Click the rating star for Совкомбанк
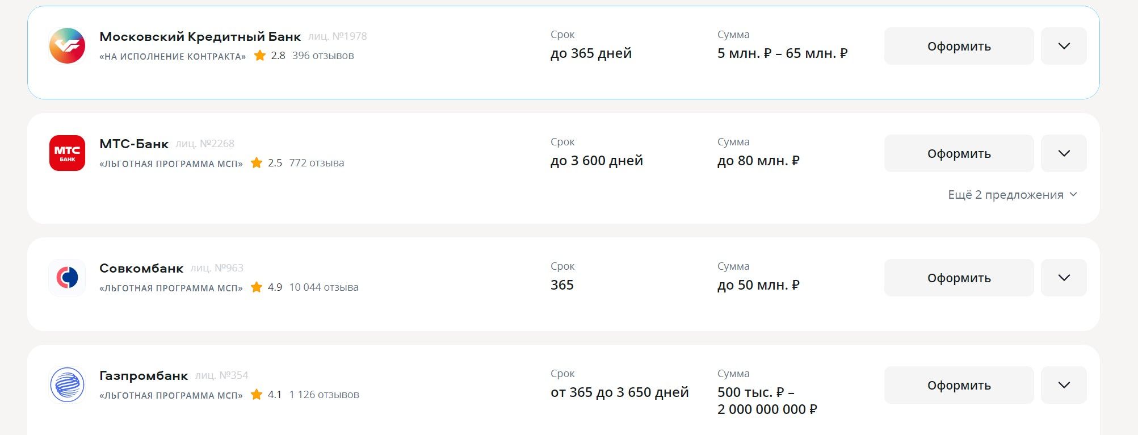Image resolution: width=1138 pixels, height=435 pixels. click(257, 287)
